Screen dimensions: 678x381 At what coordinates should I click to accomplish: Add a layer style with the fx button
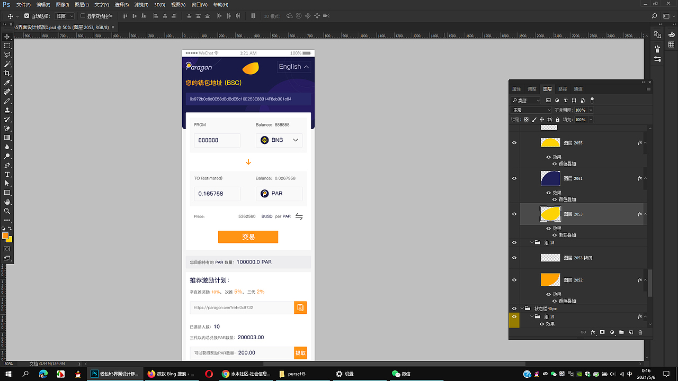593,332
